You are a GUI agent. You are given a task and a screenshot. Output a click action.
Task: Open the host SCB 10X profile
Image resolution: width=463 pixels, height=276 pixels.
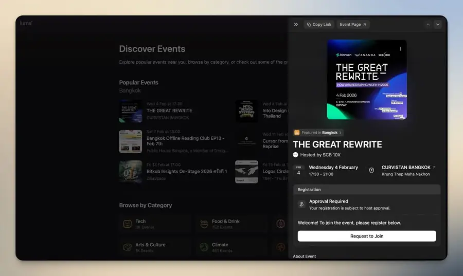(x=320, y=155)
